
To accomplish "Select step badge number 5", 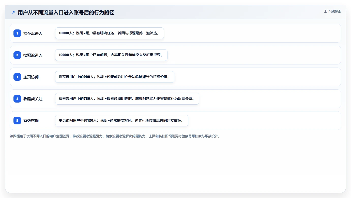I will tap(17, 121).
